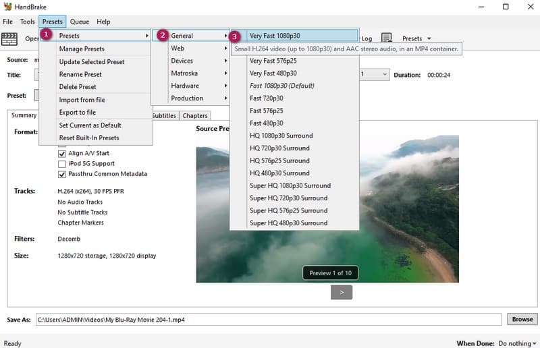Click the Save As file path field
This screenshot has height=348, width=540.
pyautogui.click(x=269, y=320)
